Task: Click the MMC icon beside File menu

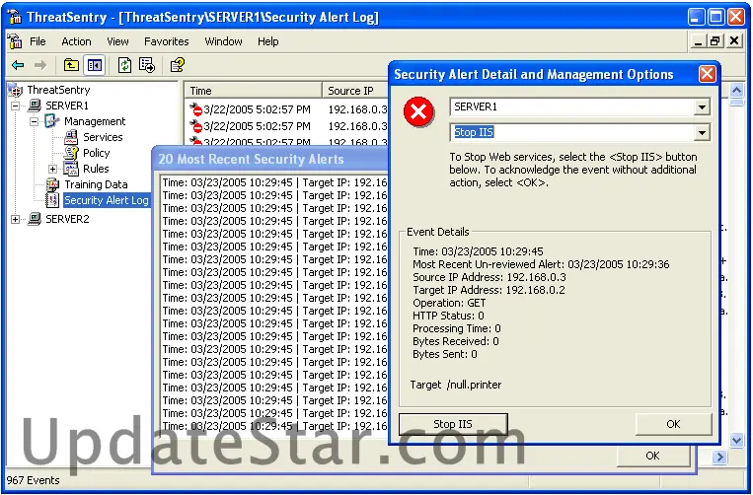Action: click(x=15, y=41)
